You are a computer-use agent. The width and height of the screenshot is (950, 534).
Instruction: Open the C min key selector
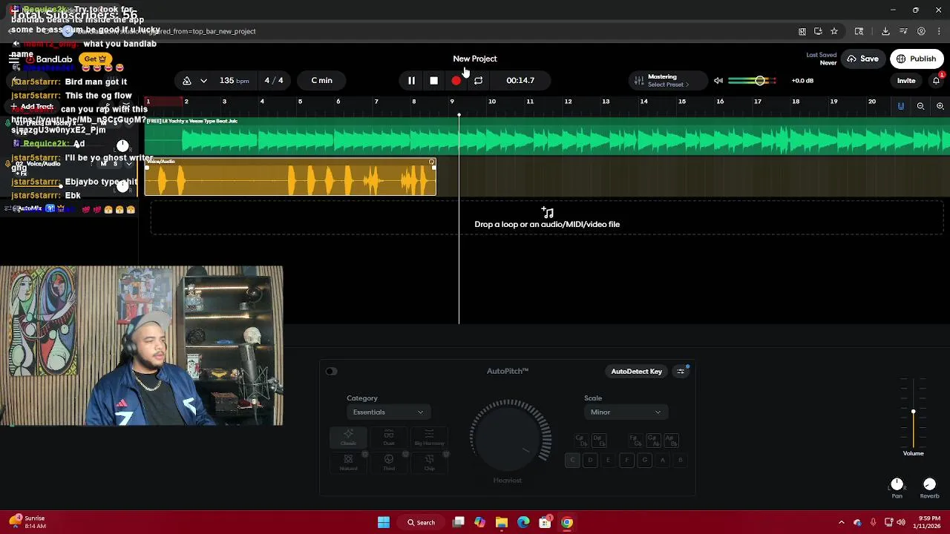point(322,80)
